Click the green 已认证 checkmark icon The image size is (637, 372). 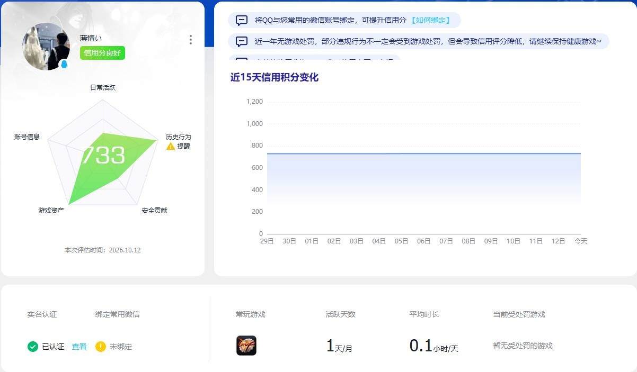click(33, 347)
